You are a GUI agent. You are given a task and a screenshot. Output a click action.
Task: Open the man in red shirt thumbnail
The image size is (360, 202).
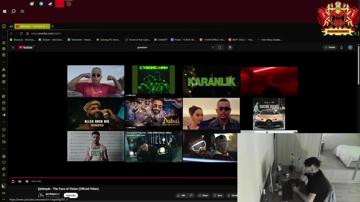pyautogui.click(x=96, y=81)
